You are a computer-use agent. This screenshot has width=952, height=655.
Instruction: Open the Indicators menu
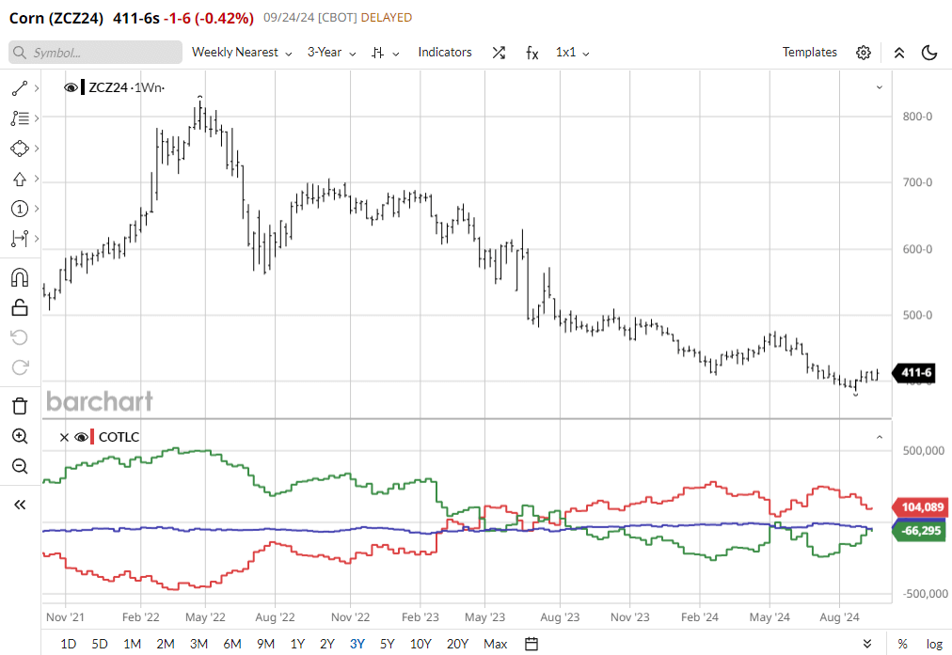point(445,53)
